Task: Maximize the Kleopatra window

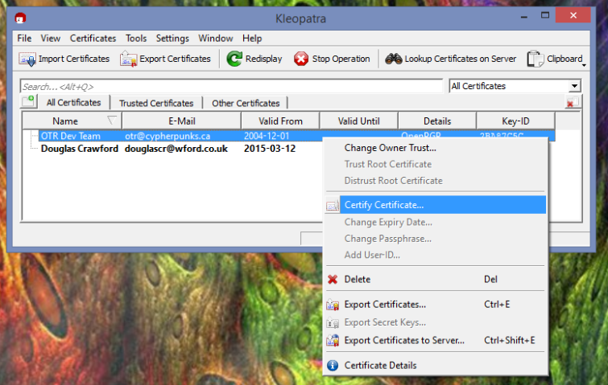Action: (545, 15)
